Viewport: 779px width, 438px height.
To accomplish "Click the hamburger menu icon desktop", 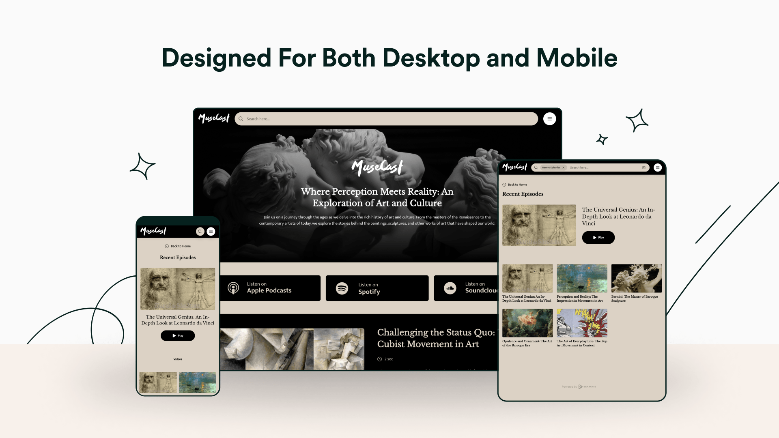I will tap(550, 119).
